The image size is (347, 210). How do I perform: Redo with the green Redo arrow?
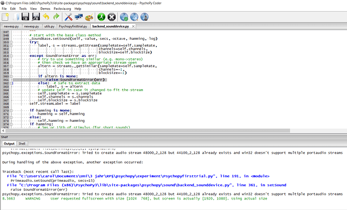tap(56, 17)
